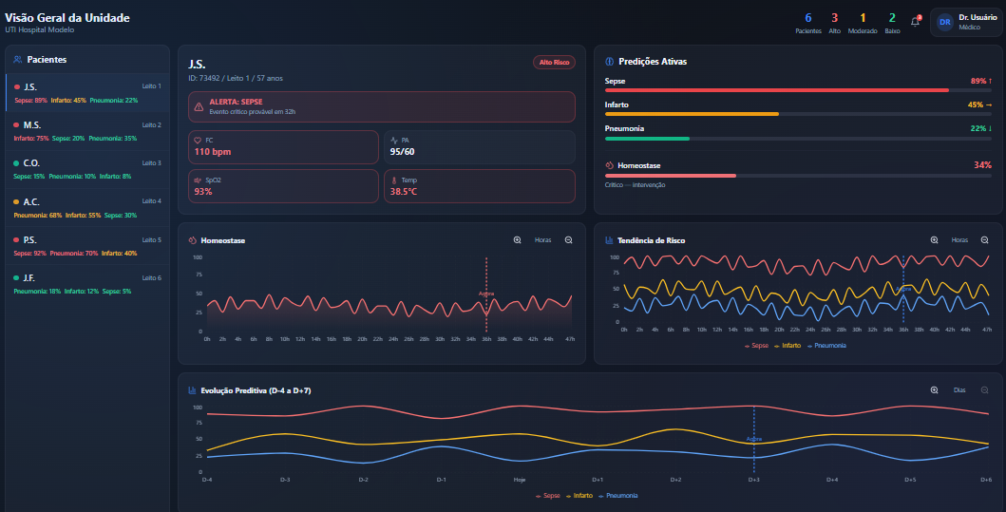Viewport: 1006px width, 512px height.
Task: Click the Pacientes people icon
Action: (17, 59)
